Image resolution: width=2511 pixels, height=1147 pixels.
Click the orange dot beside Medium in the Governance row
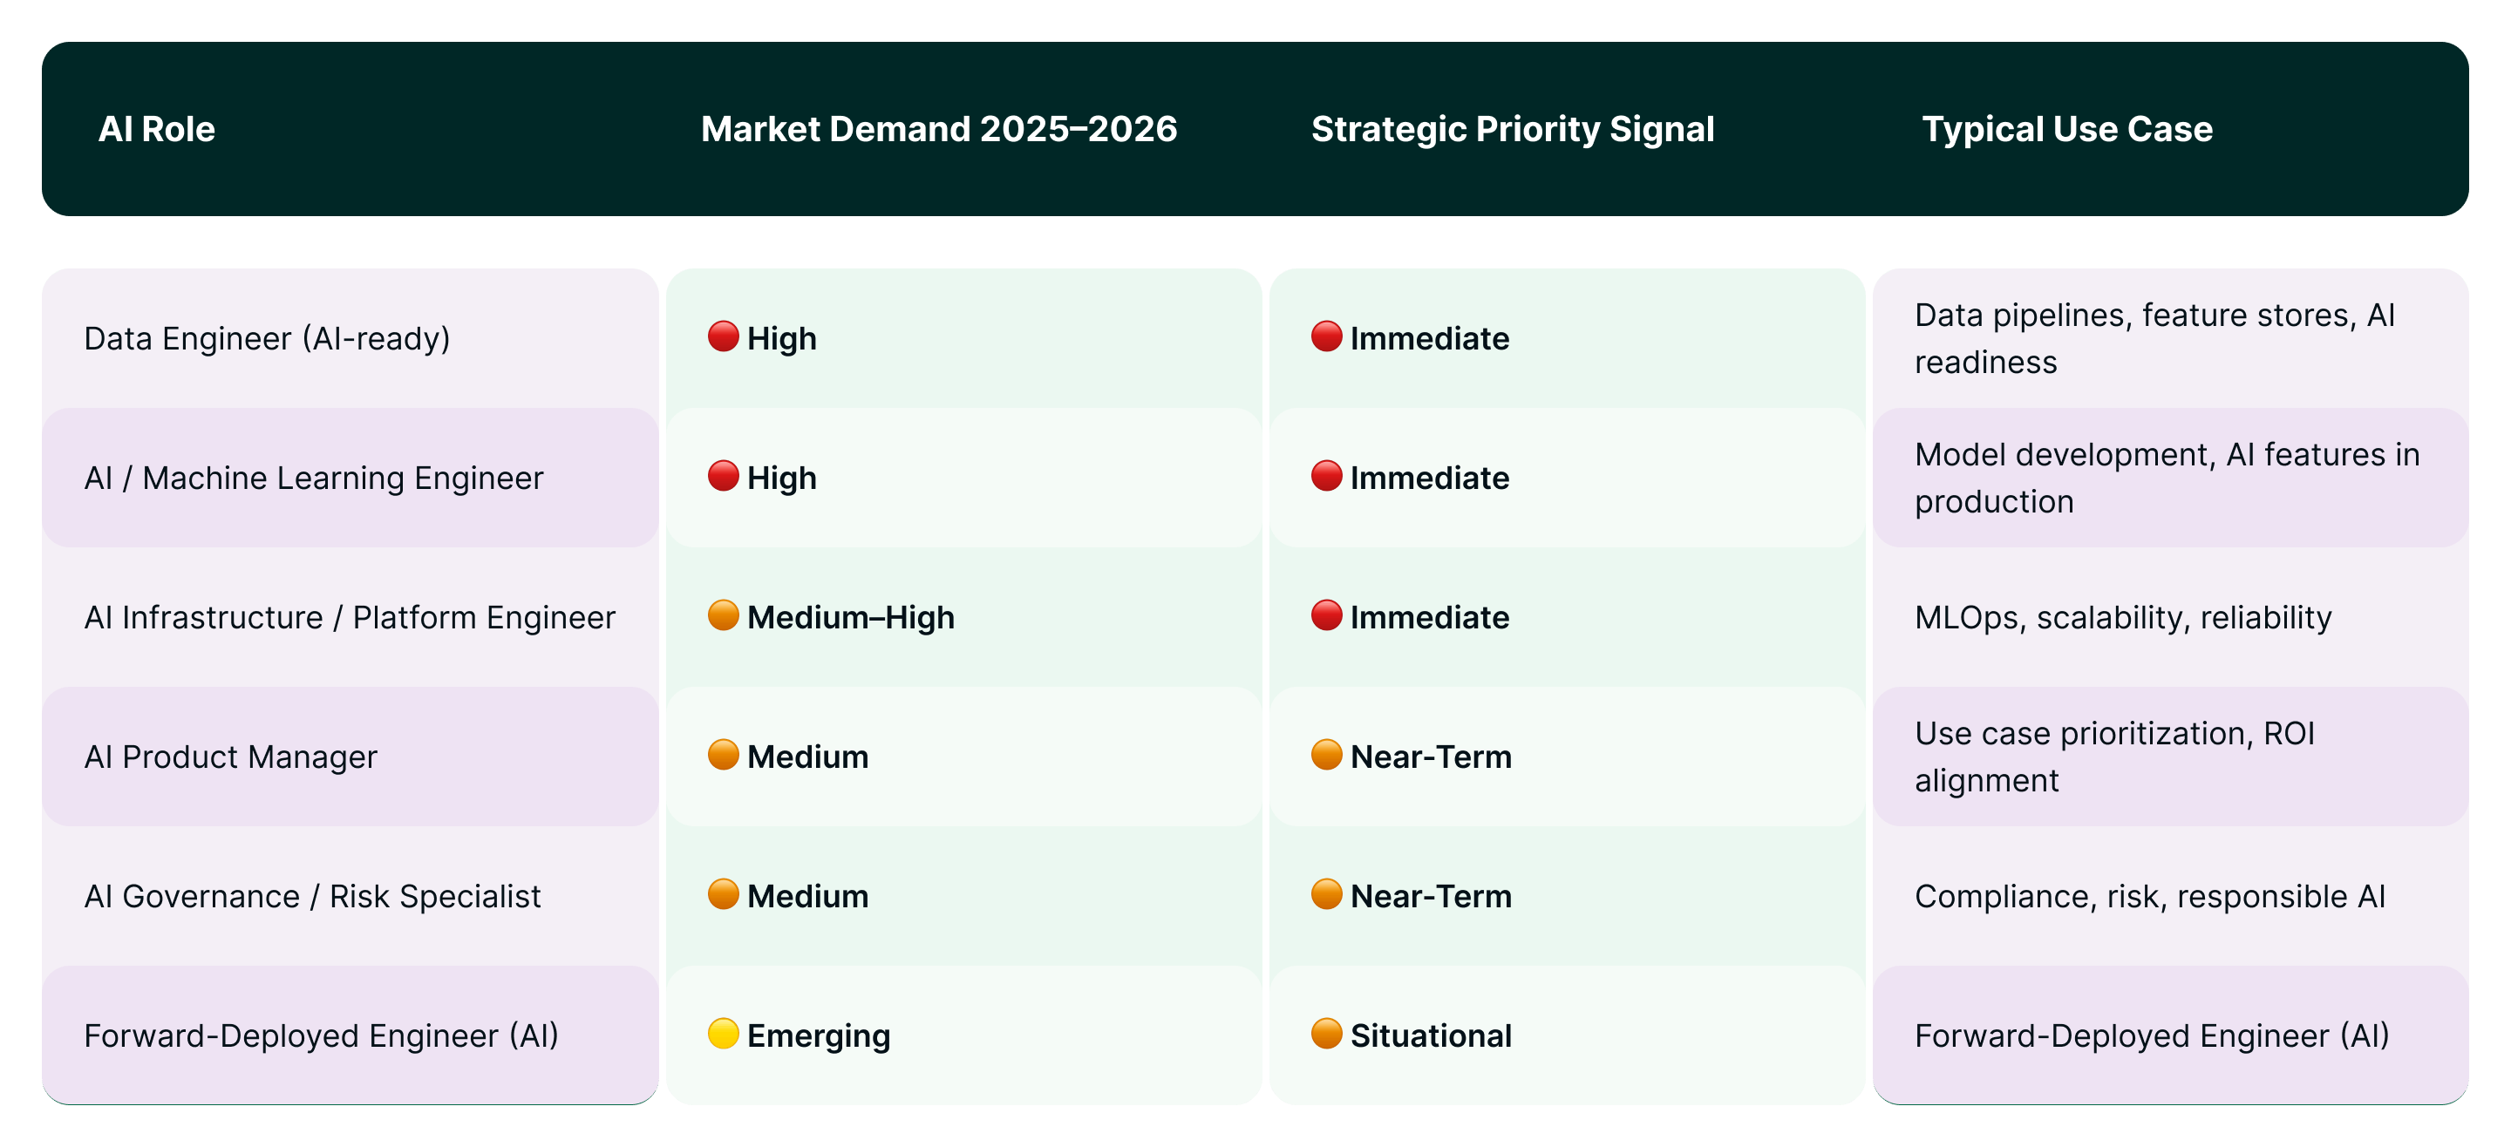722,893
